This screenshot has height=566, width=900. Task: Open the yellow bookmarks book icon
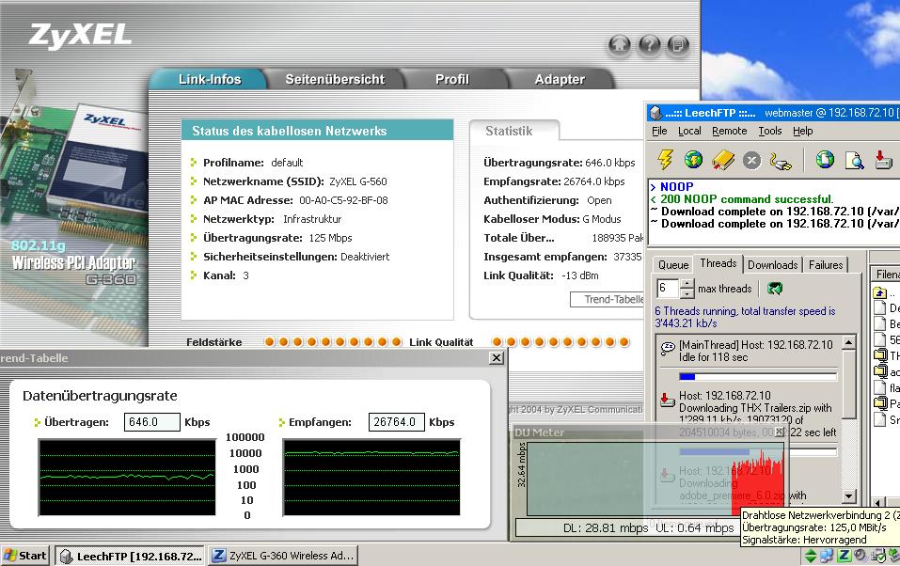pyautogui.click(x=722, y=159)
